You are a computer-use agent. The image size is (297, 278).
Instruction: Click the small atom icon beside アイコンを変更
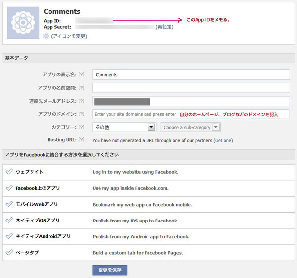click(46, 36)
